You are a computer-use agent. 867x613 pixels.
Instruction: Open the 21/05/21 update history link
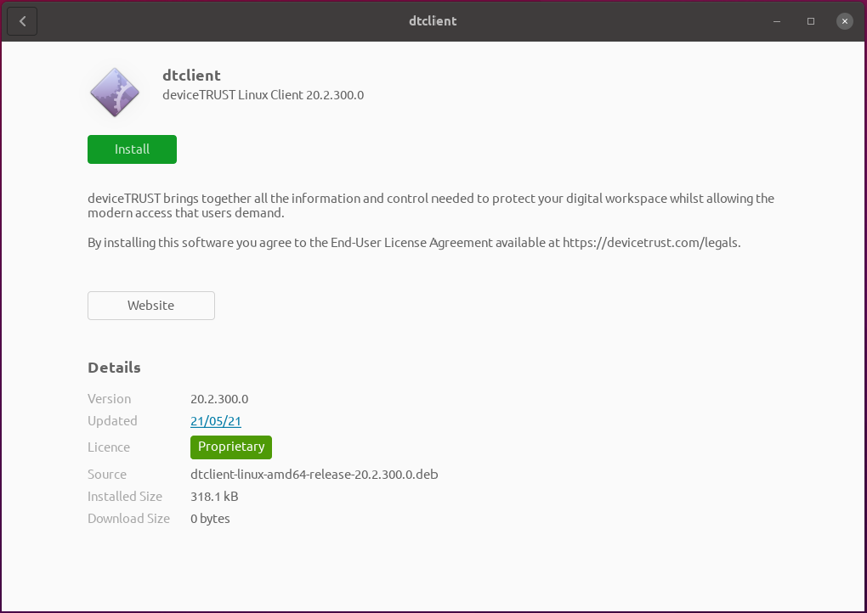click(x=215, y=420)
